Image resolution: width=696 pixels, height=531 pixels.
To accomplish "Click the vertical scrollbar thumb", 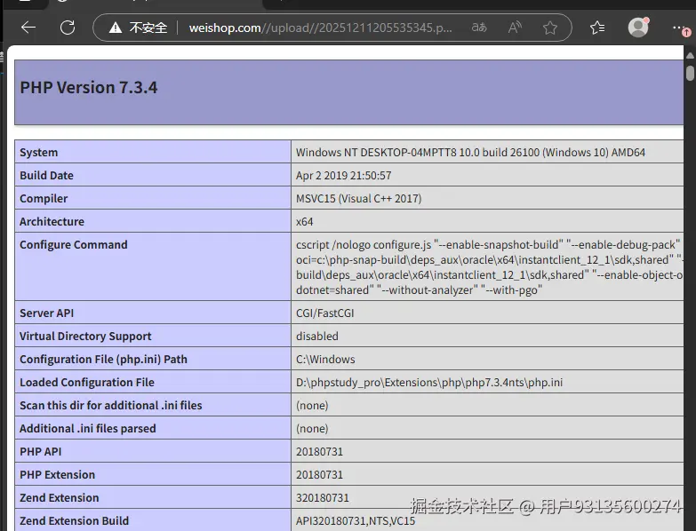I will 690,73.
